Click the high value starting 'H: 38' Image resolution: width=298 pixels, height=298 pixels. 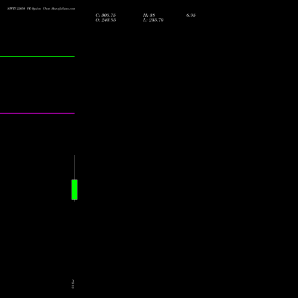(x=149, y=15)
